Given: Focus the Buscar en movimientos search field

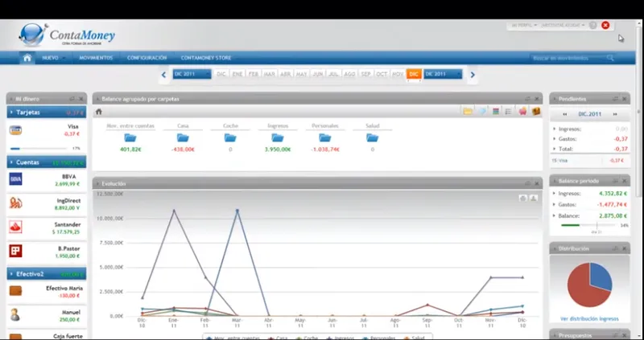Looking at the screenshot, I should 569,58.
